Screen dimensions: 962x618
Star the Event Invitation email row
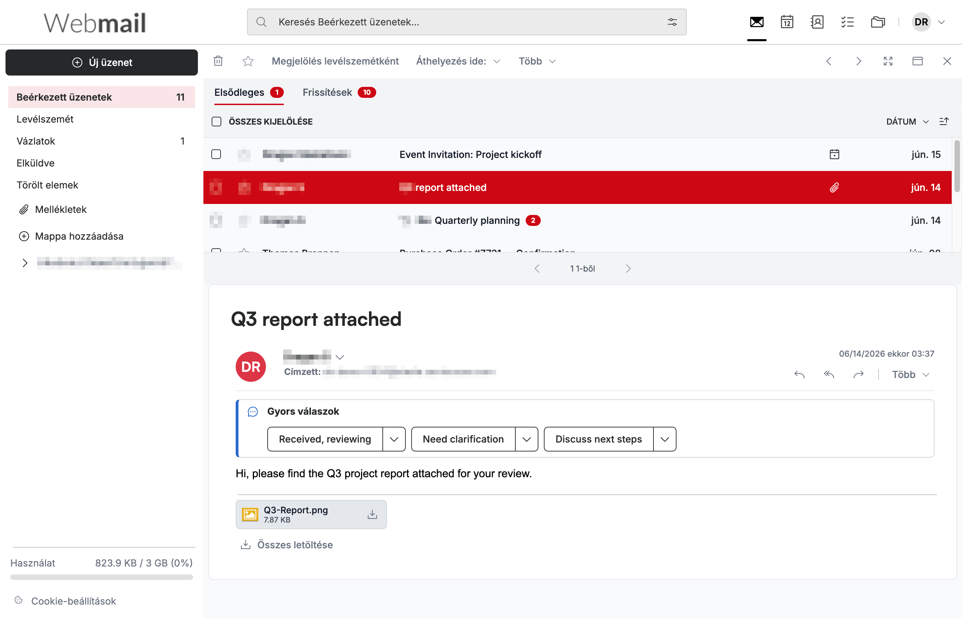(x=244, y=154)
